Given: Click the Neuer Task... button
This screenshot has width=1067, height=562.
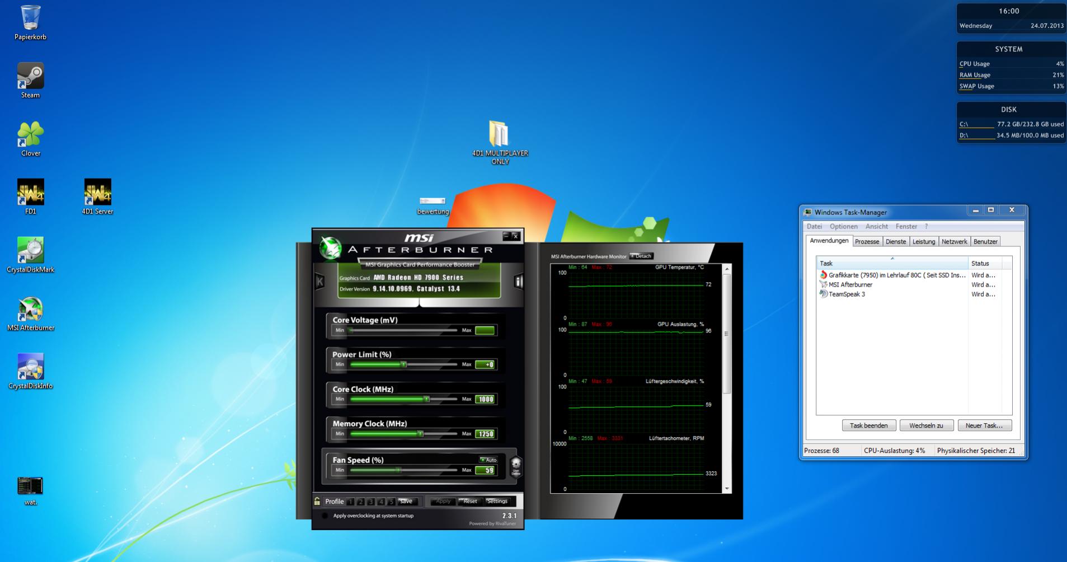Looking at the screenshot, I should (984, 425).
